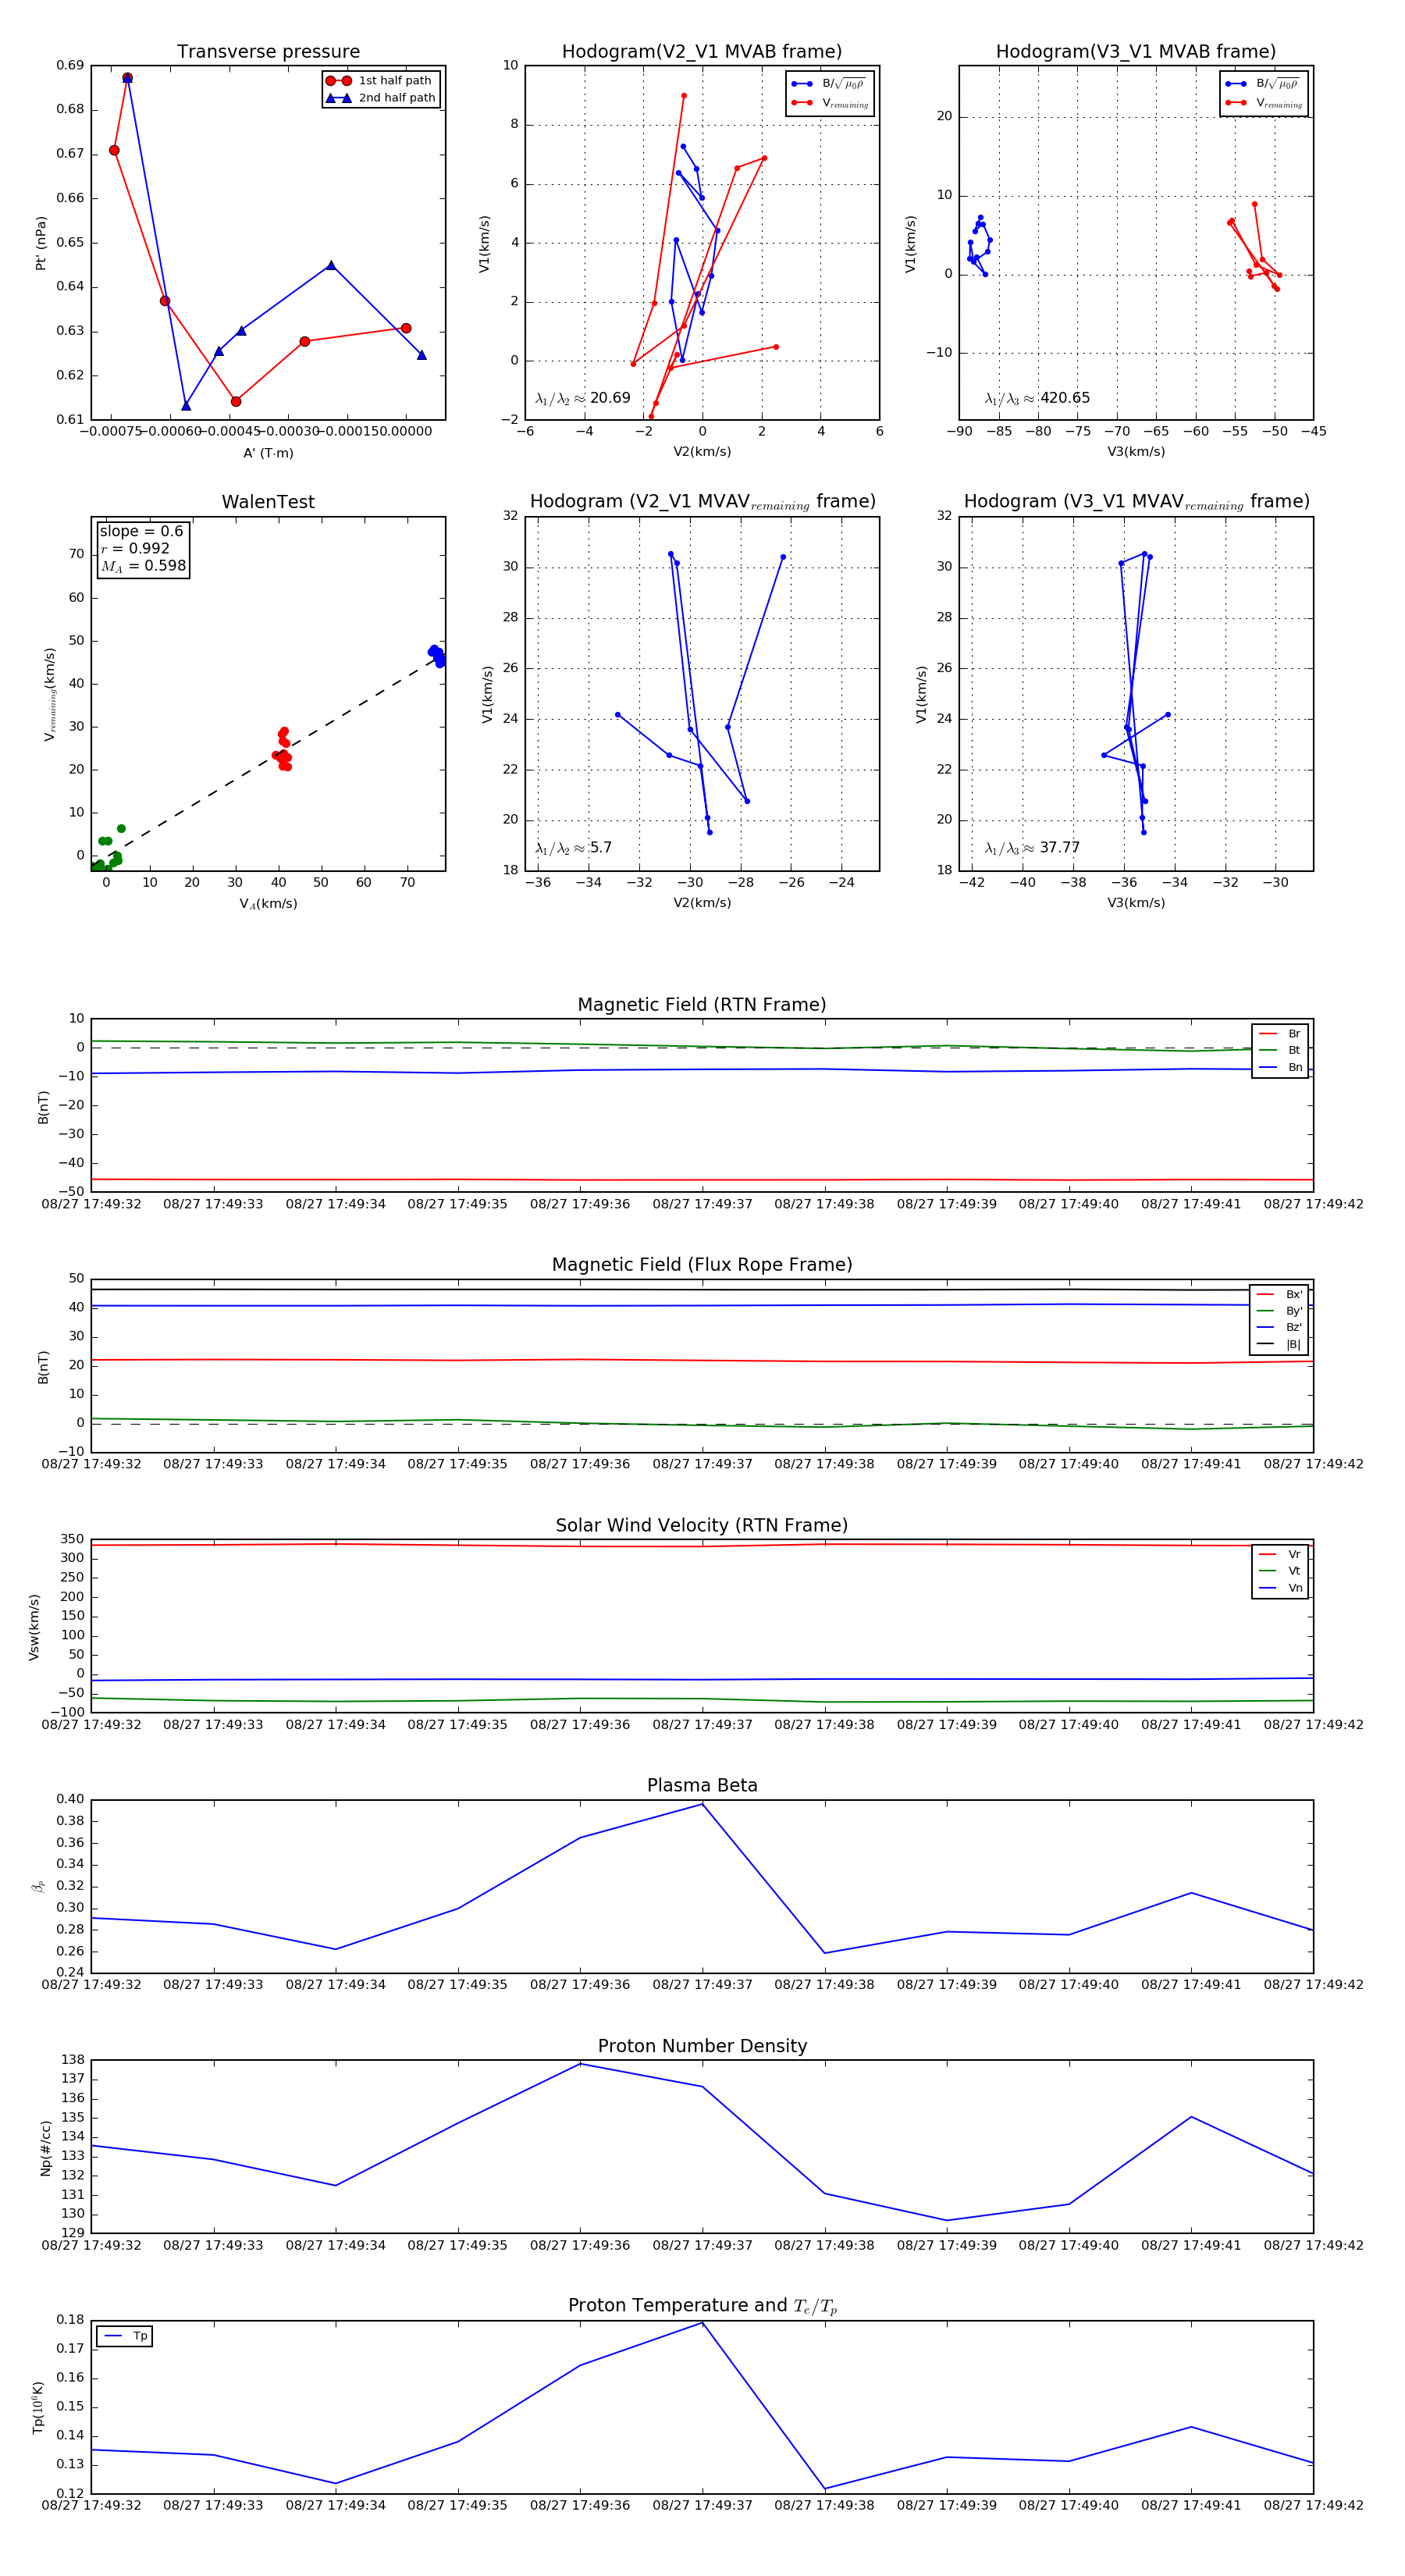Viewport: 1405px width, 2576px height.
Task: Select the "Vr" legend entry
Action: [x=1280, y=1555]
